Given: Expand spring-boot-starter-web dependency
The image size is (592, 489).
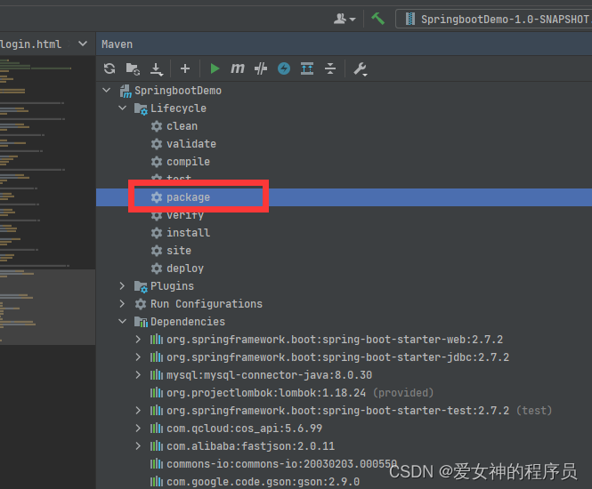Looking at the screenshot, I should click(138, 340).
